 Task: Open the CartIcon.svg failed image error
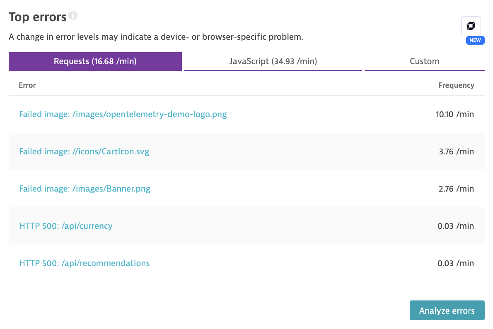pyautogui.click(x=84, y=151)
